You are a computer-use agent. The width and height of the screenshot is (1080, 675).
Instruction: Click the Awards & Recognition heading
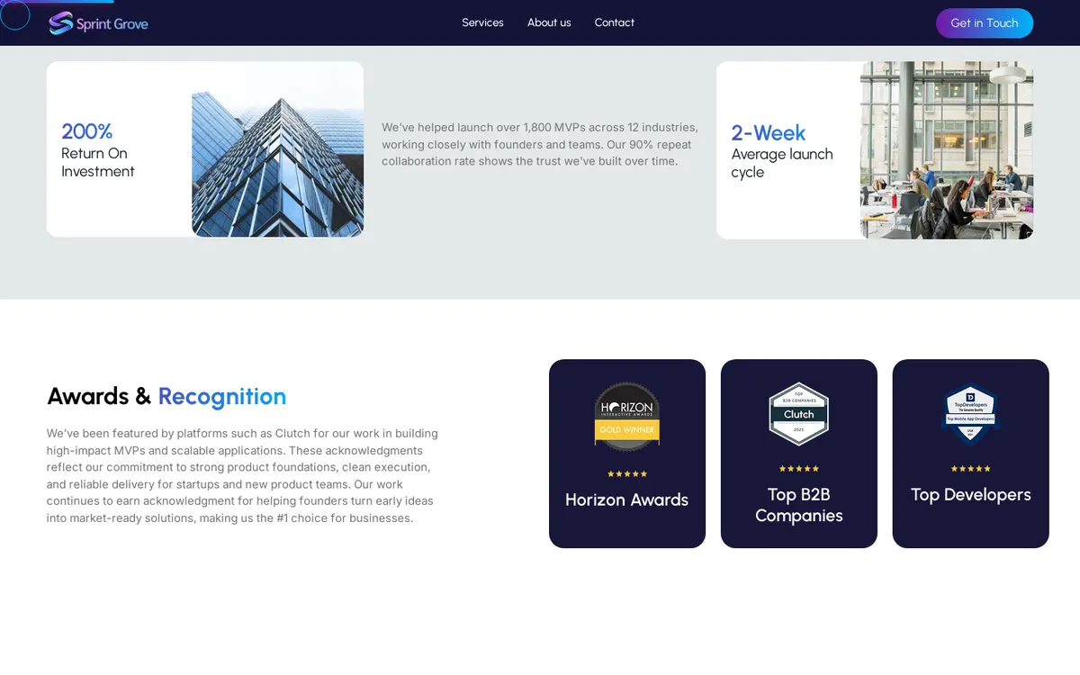[166, 396]
